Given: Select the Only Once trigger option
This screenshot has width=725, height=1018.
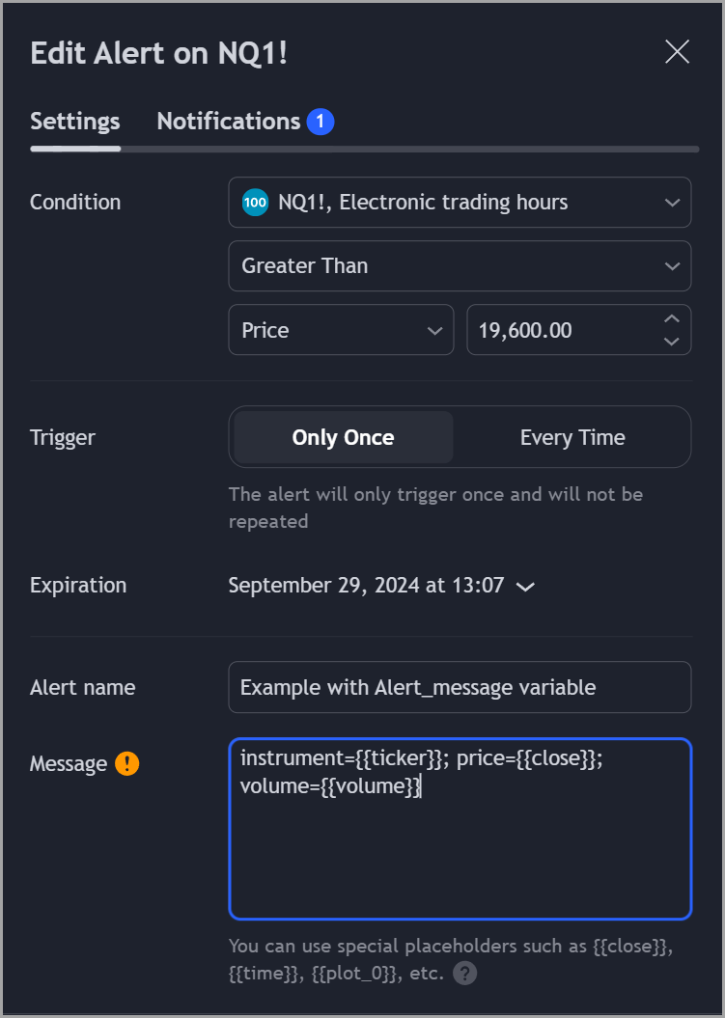Looking at the screenshot, I should tap(341, 436).
